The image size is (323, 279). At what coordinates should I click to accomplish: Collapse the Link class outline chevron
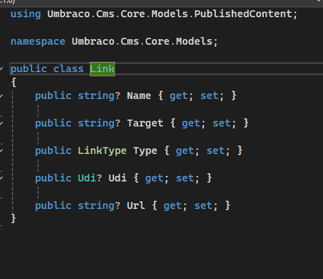point(1,69)
